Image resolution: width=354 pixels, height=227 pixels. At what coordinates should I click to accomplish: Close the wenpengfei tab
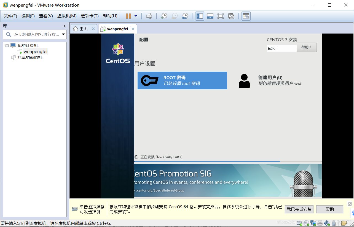133,29
